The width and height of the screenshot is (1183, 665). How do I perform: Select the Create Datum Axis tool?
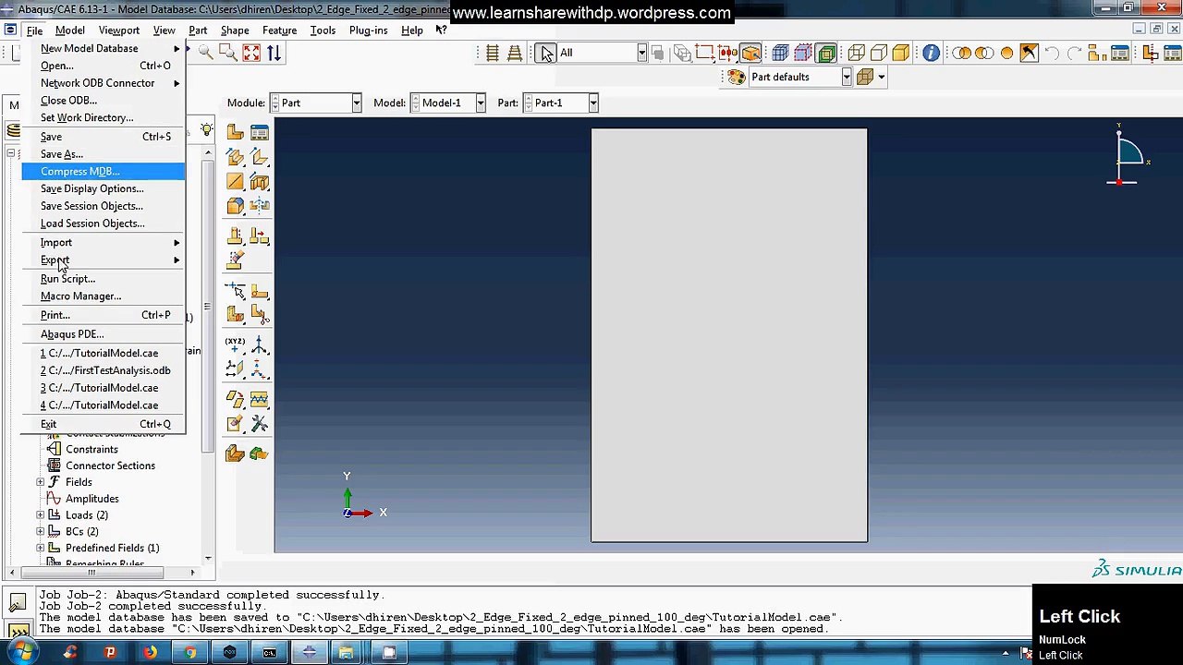pos(260,346)
